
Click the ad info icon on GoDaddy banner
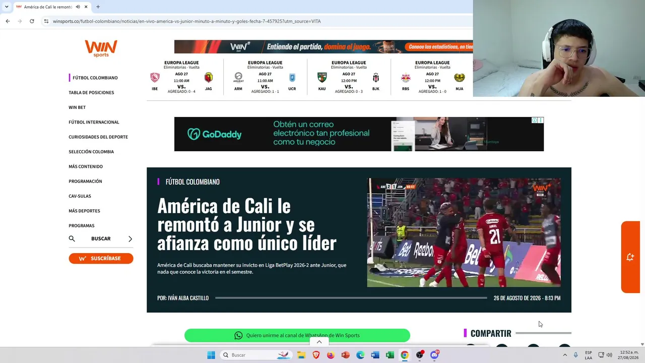(535, 120)
